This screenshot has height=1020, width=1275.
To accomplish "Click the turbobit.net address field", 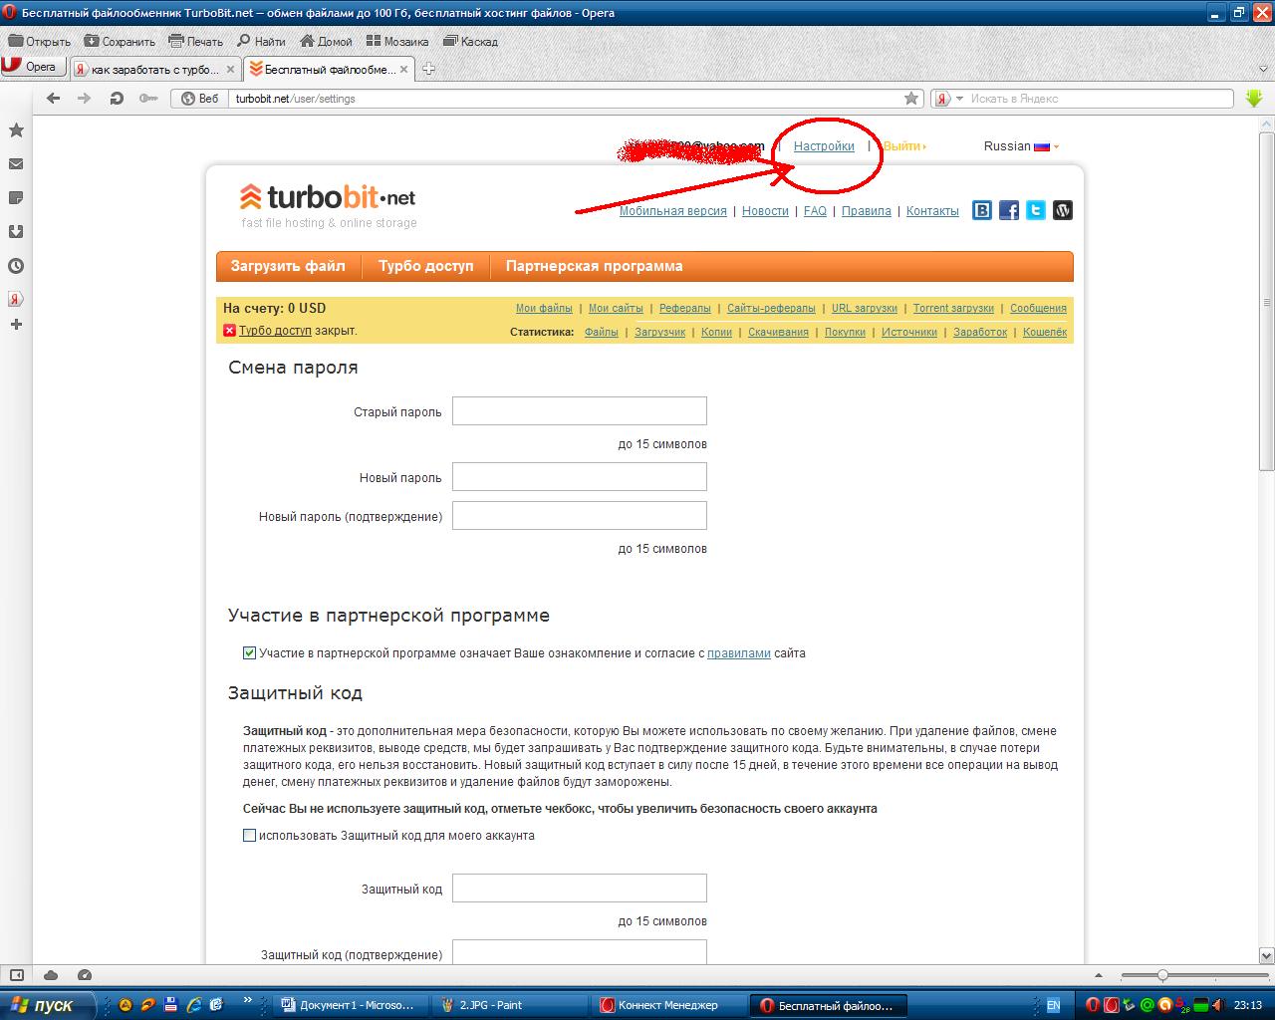I will pyautogui.click(x=566, y=99).
